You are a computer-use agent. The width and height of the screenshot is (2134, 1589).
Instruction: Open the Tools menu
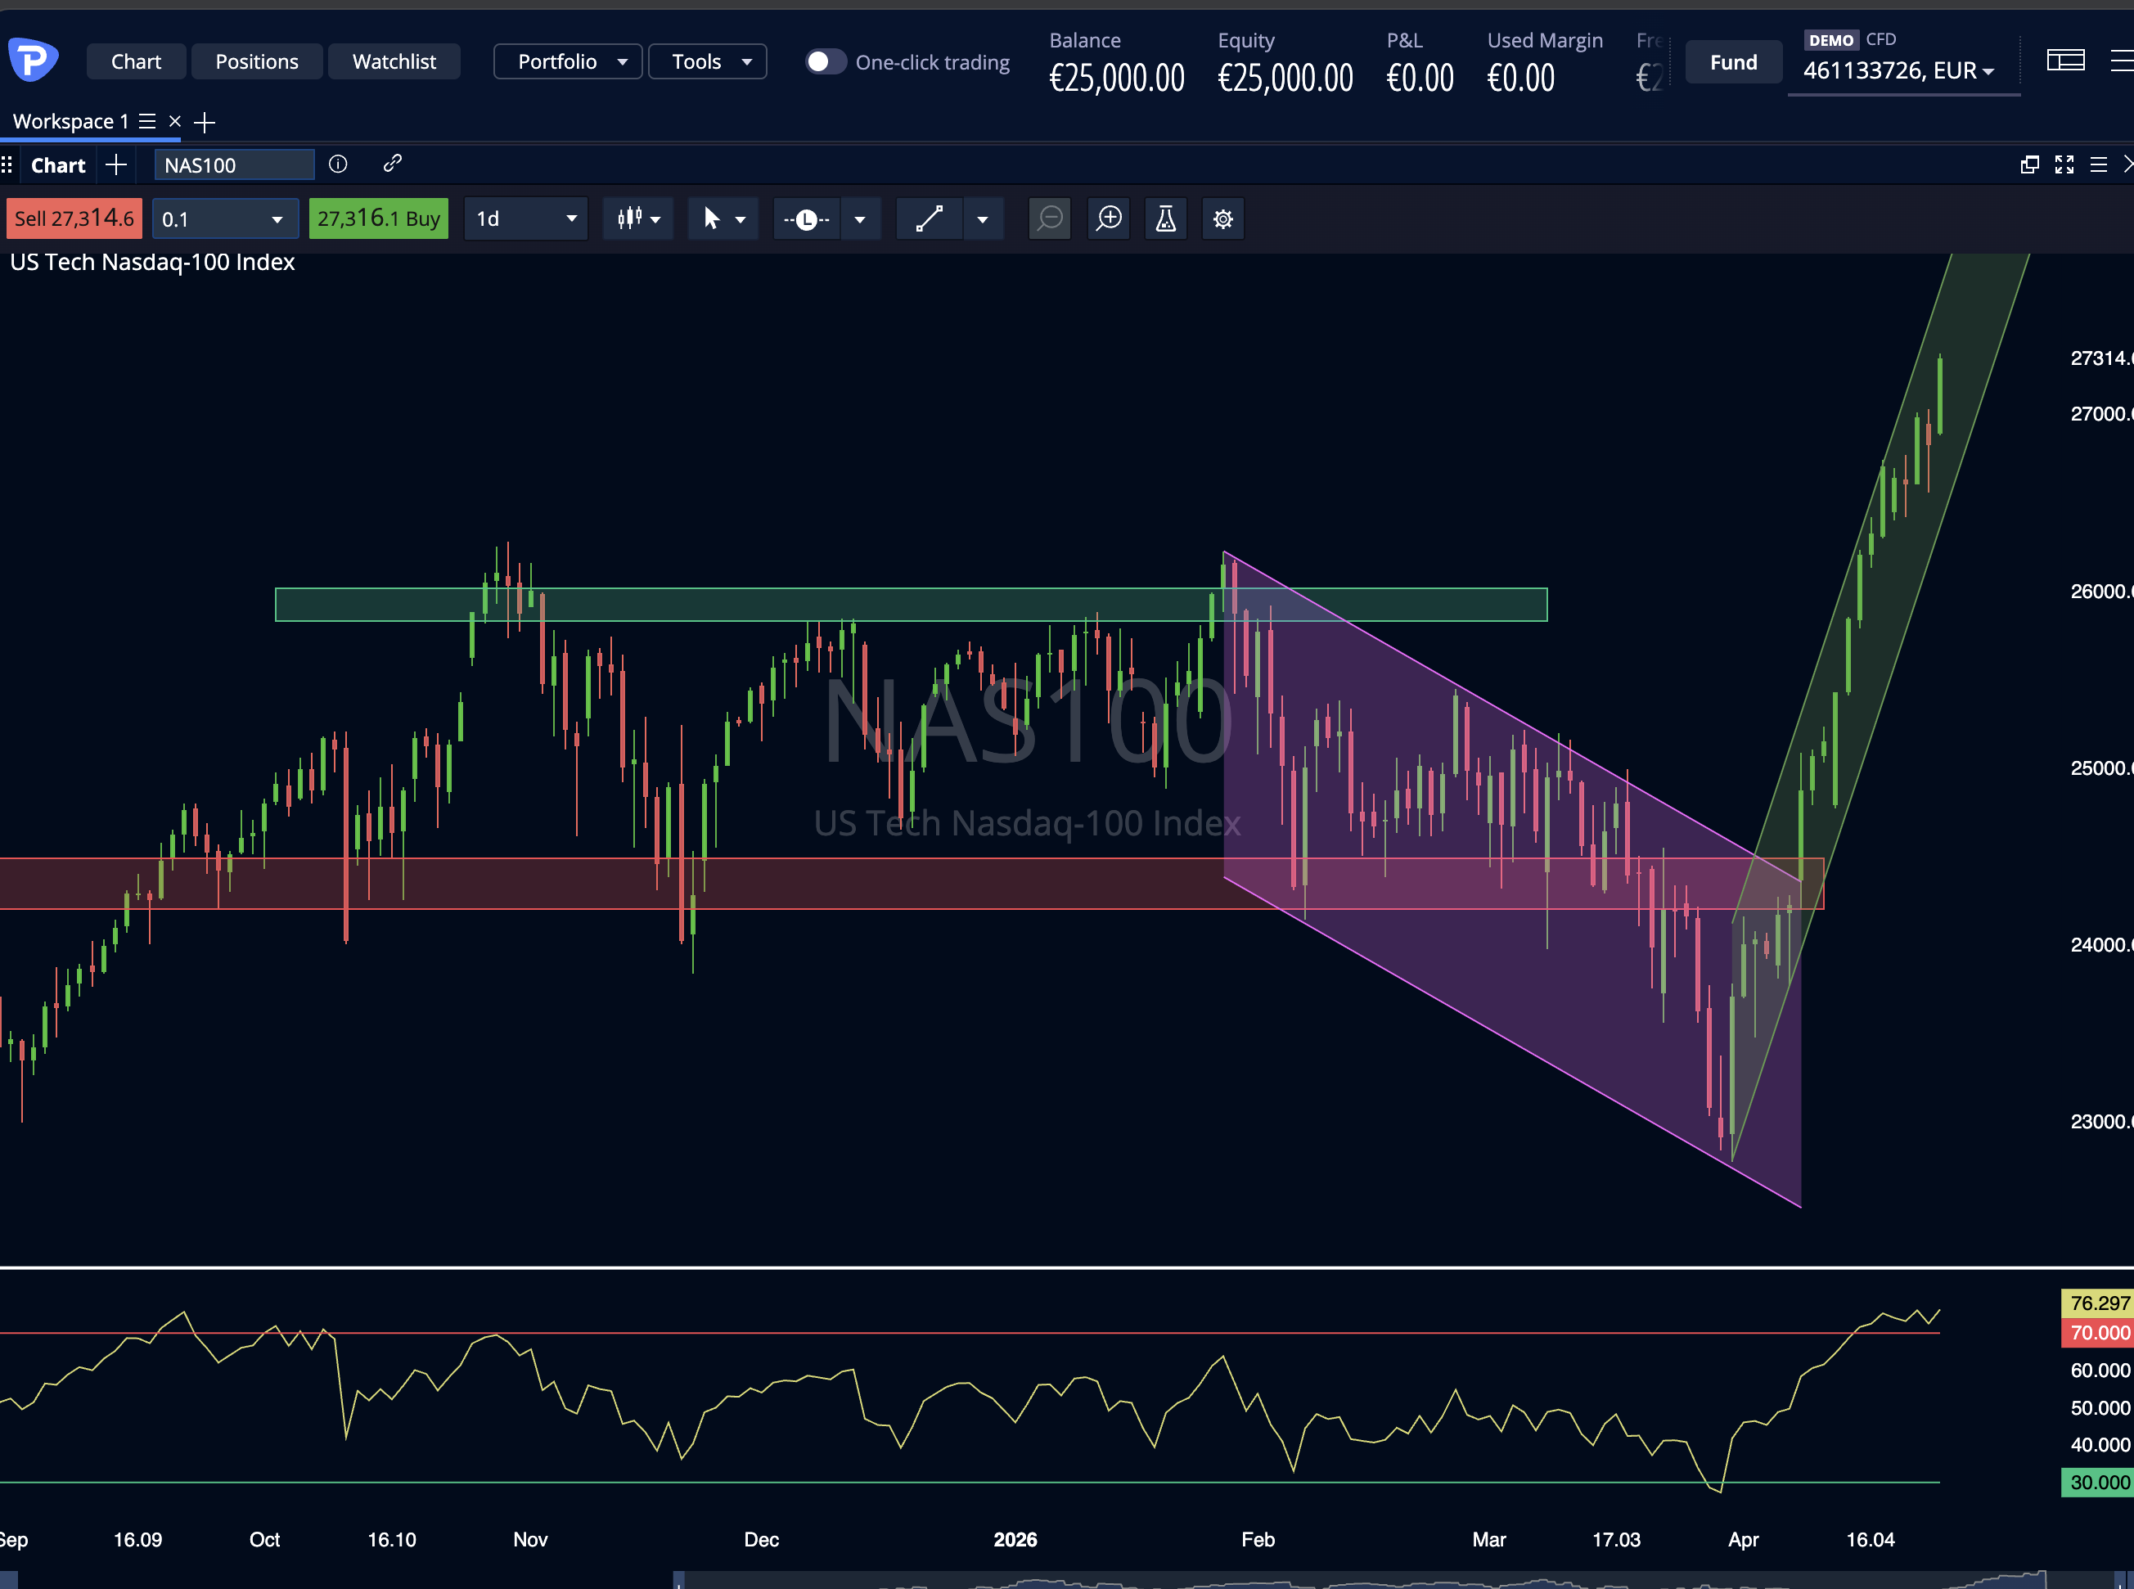click(x=707, y=61)
